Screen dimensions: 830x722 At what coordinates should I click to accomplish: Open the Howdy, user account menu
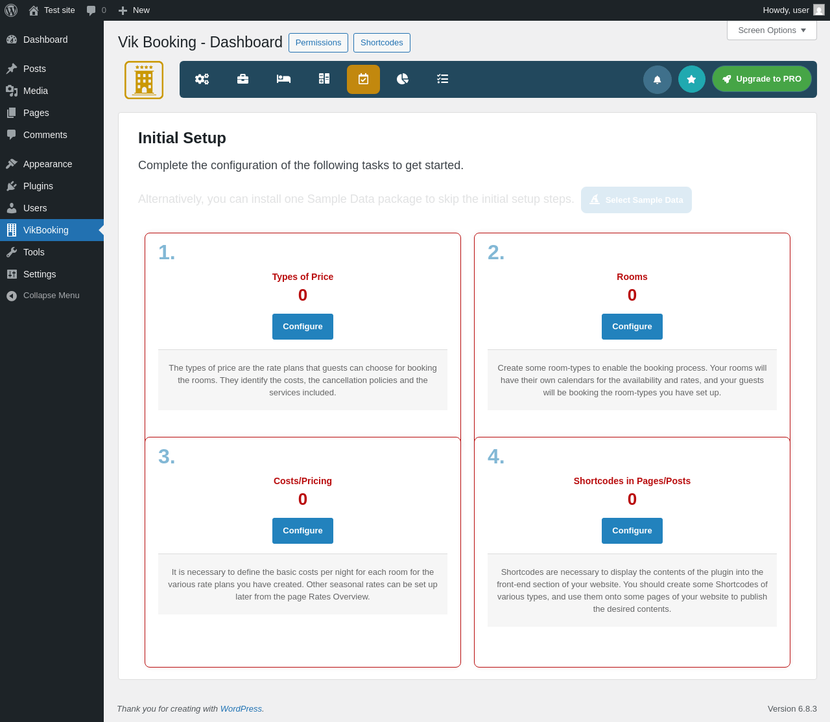pyautogui.click(x=793, y=10)
